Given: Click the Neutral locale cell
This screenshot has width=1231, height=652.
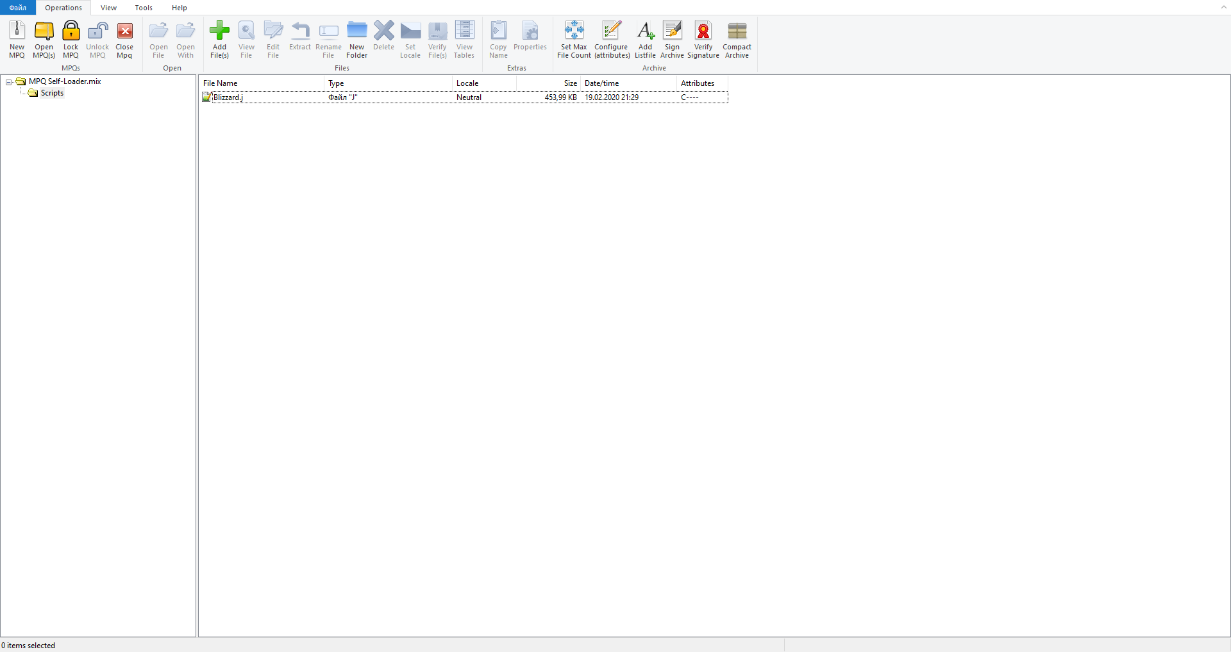Looking at the screenshot, I should pyautogui.click(x=469, y=97).
